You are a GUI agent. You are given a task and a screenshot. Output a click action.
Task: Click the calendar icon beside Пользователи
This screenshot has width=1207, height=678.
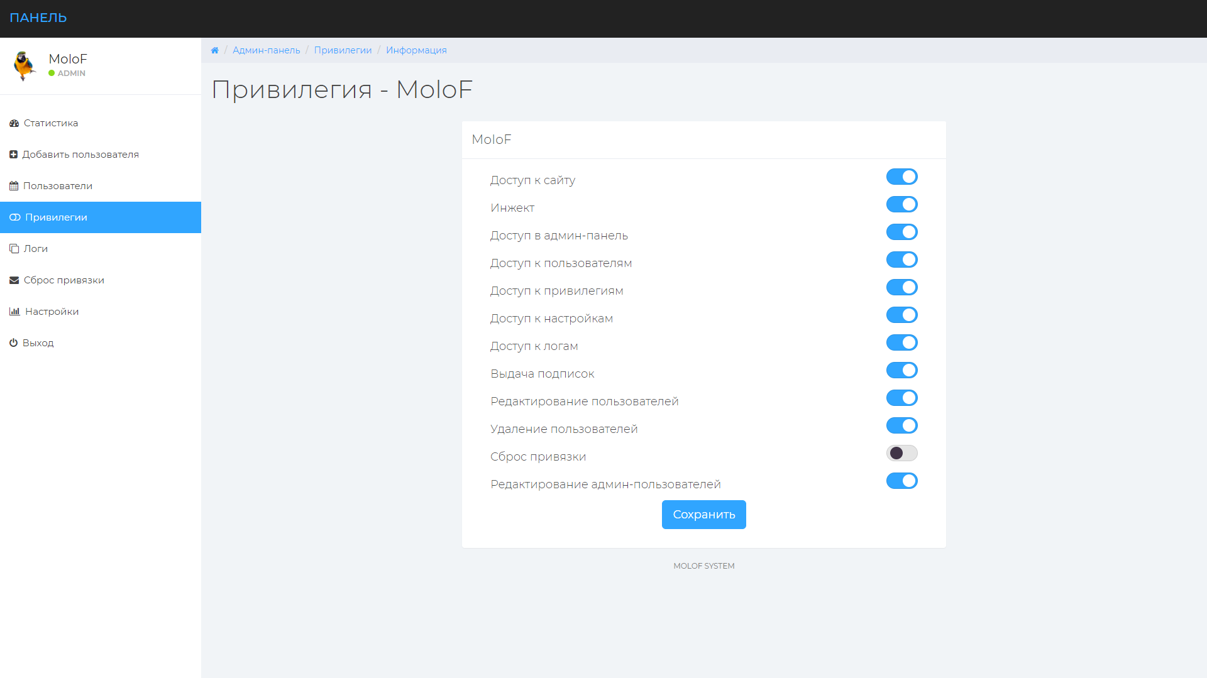[14, 186]
